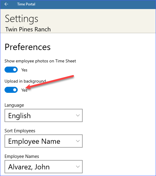
Task: Expand the Sort Employees combo box
Action: (44, 141)
